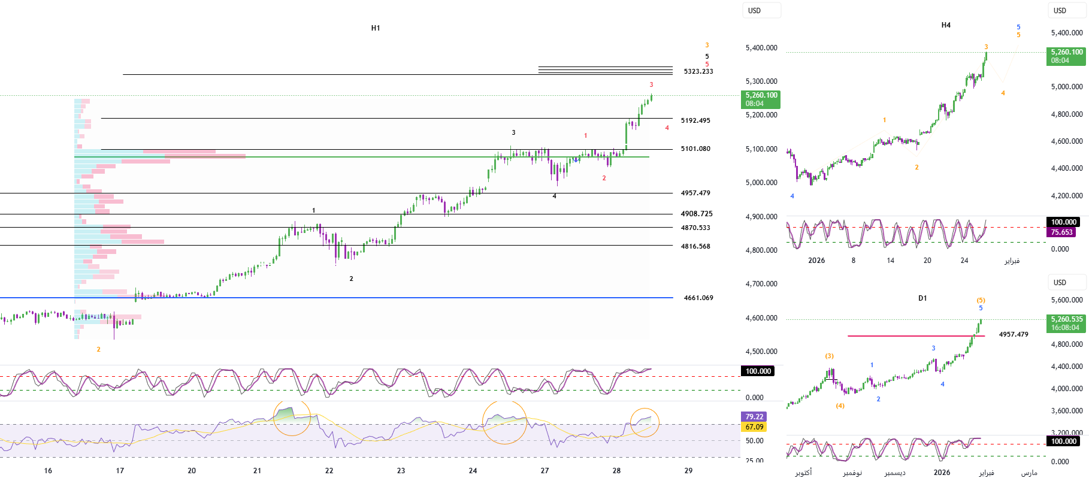Image resolution: width=1089 pixels, height=481 pixels.
Task: Select the H1 chart title text
Action: tap(376, 28)
